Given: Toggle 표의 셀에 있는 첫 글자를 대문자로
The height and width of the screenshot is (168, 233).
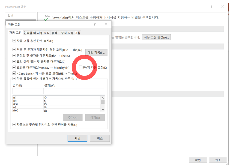Looking at the screenshot, I should 14,61.
